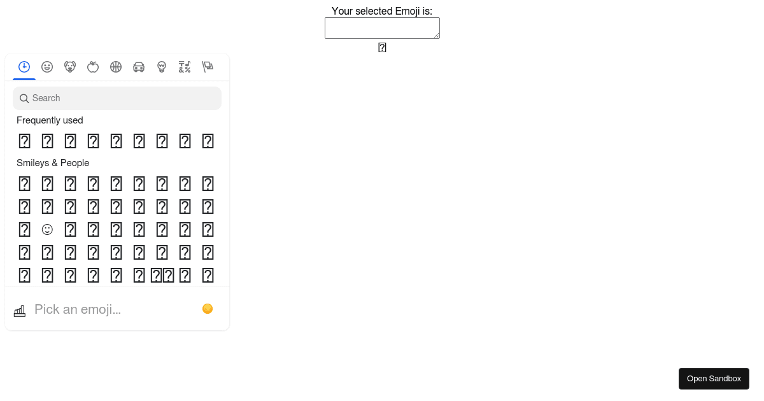Select the Animals & Nature dog icon
The height and width of the screenshot is (401, 764).
click(70, 67)
